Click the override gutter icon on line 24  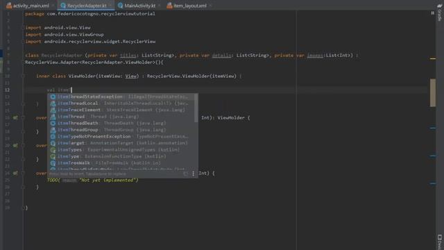tap(15, 173)
